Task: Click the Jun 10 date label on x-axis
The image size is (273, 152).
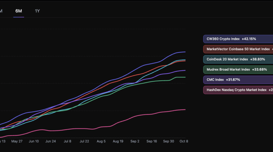Action: 34,141
